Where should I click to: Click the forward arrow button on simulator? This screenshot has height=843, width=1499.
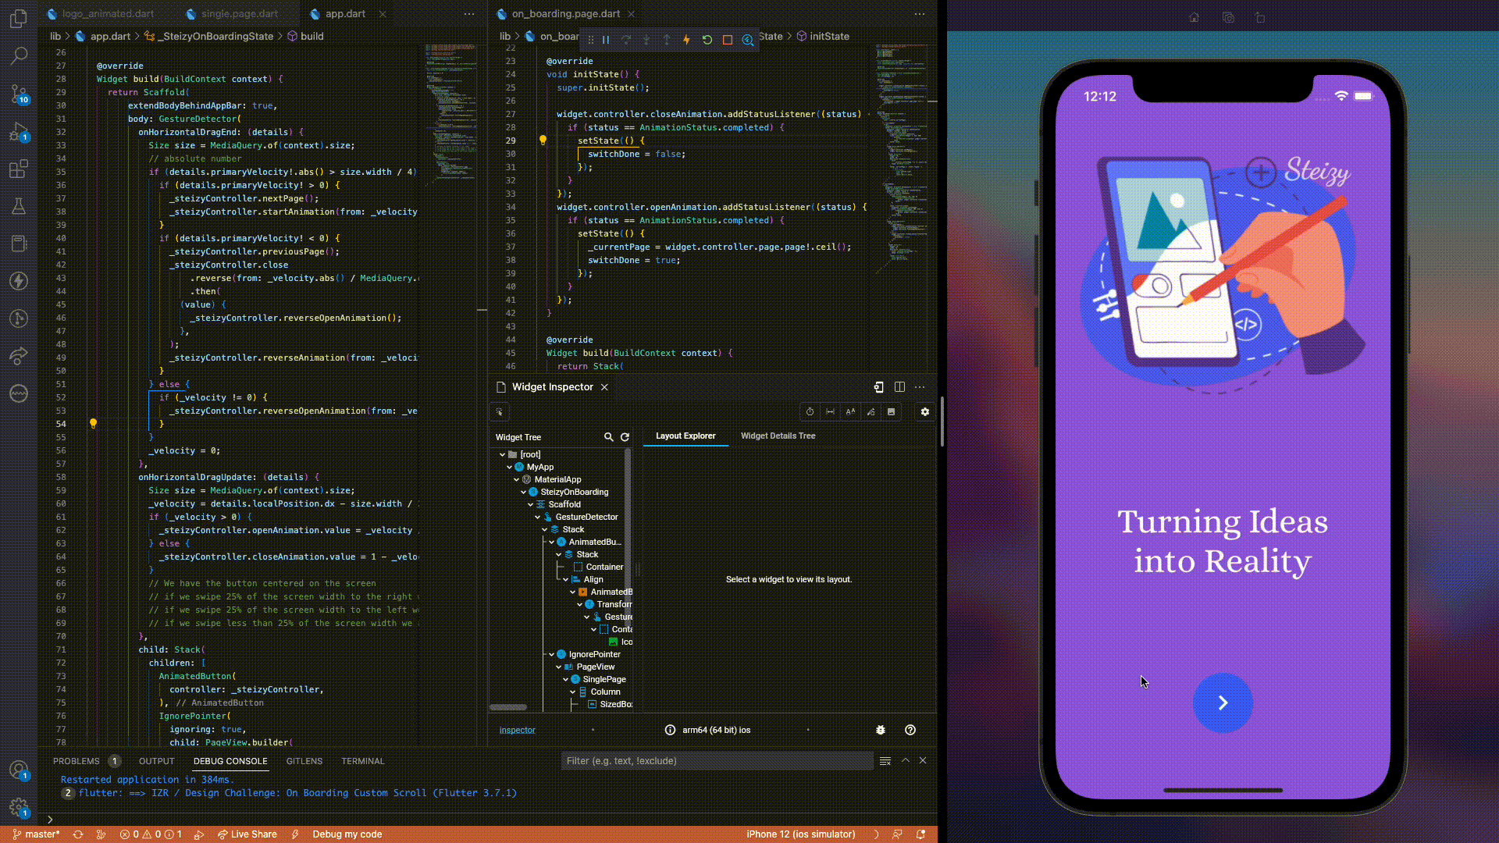pyautogui.click(x=1222, y=702)
